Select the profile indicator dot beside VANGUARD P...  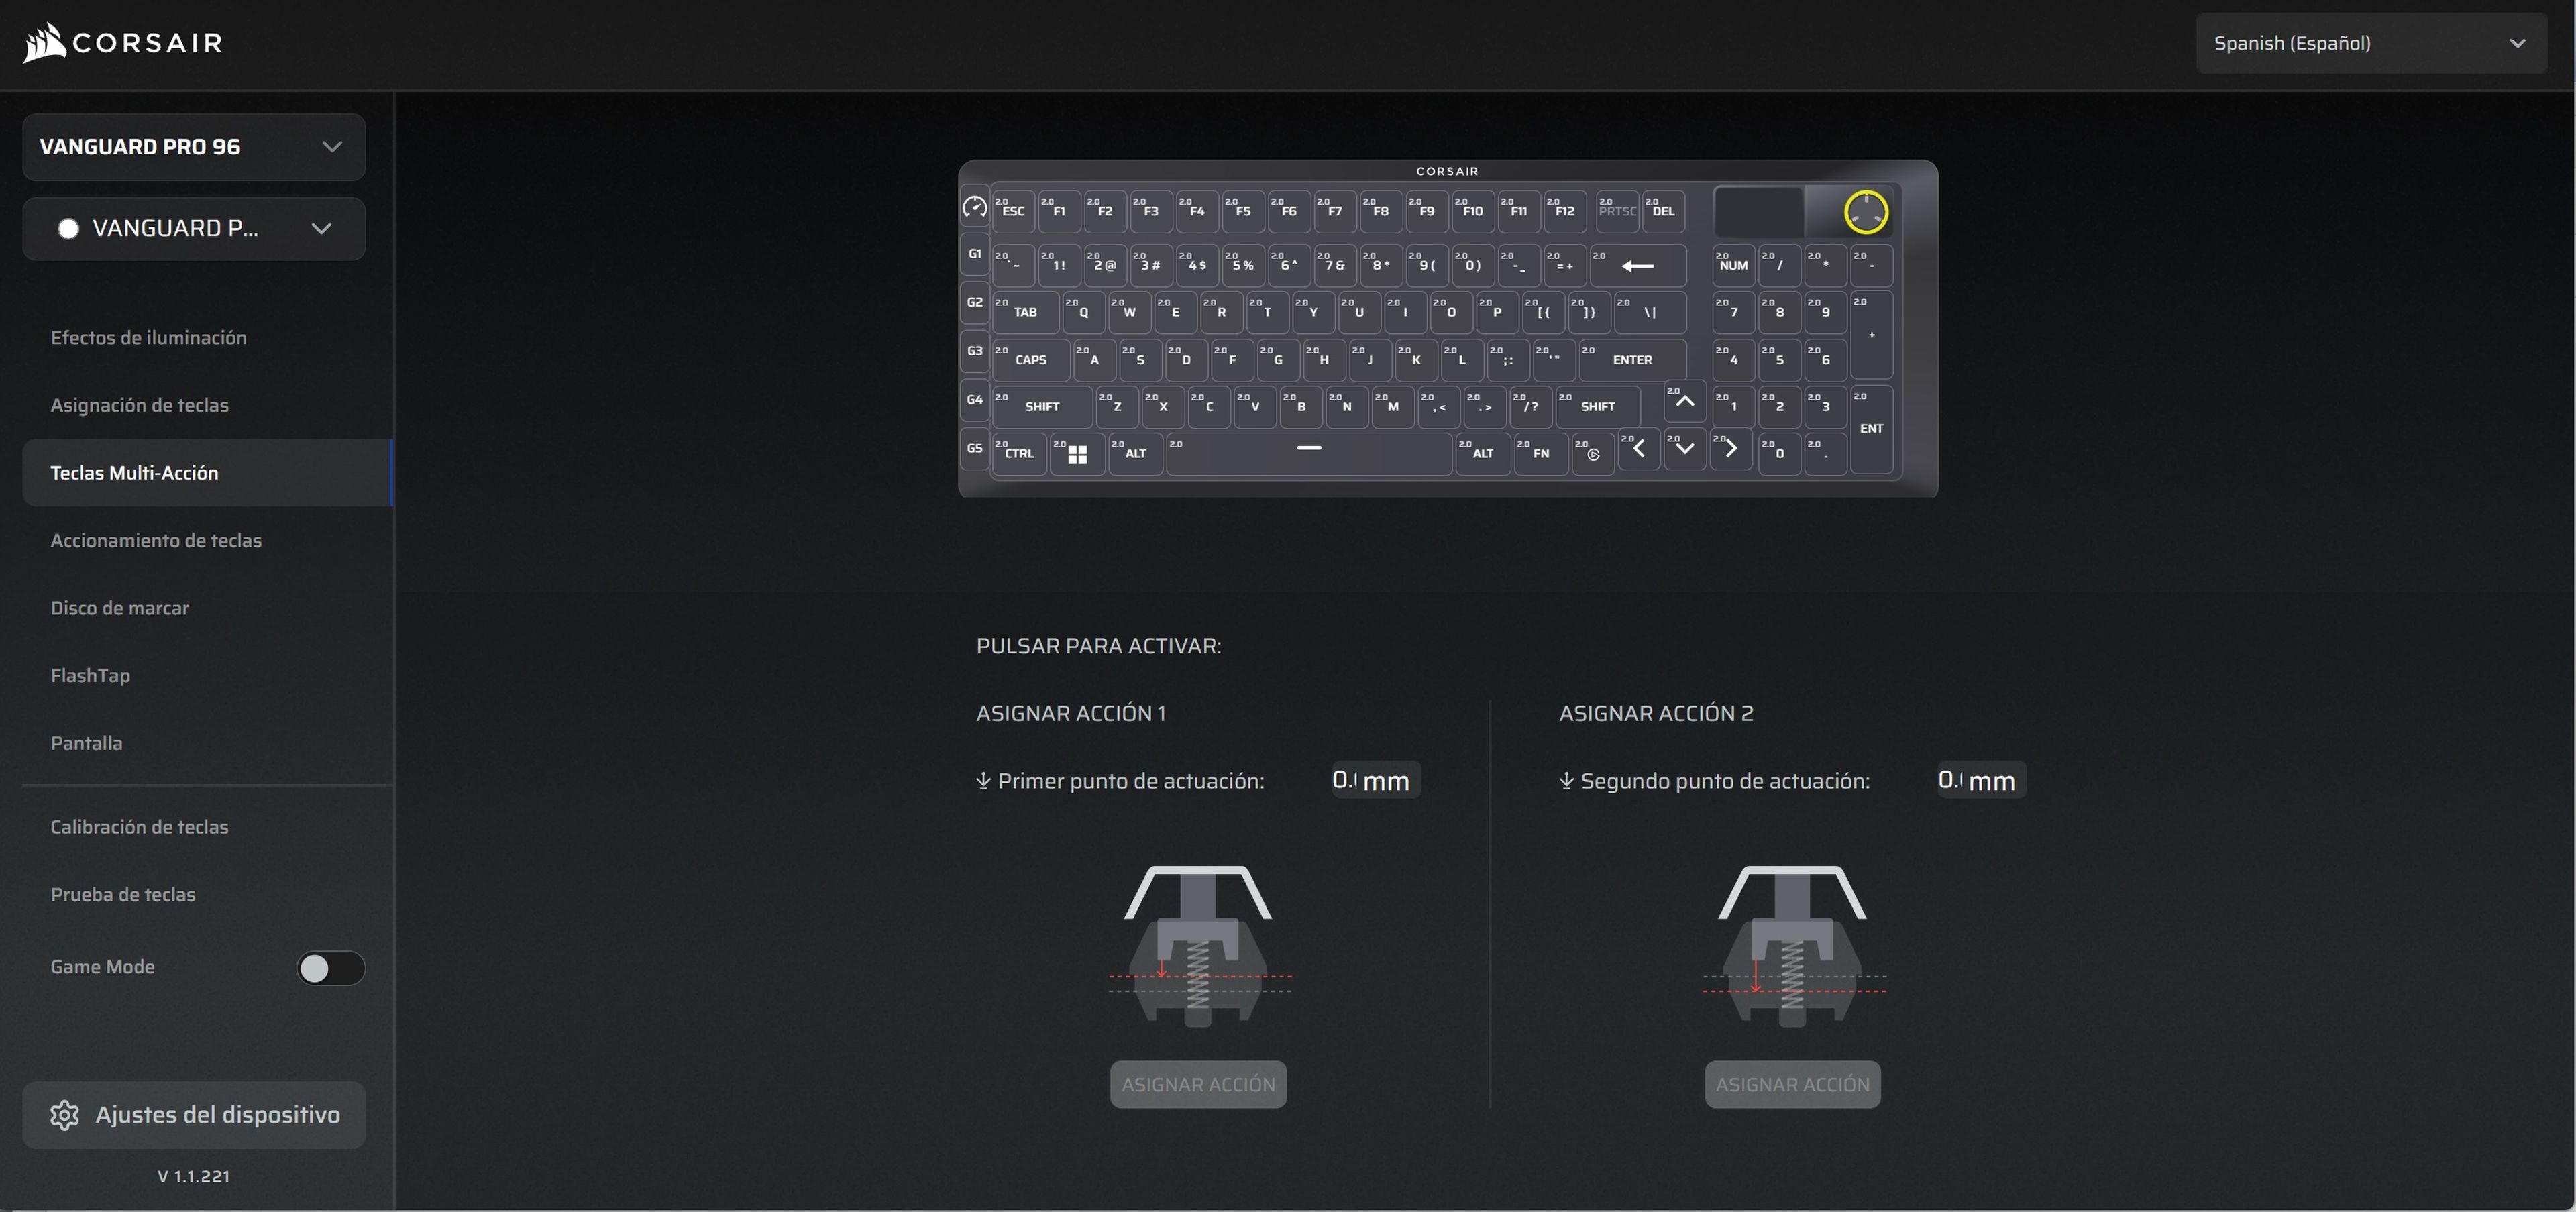click(68, 228)
